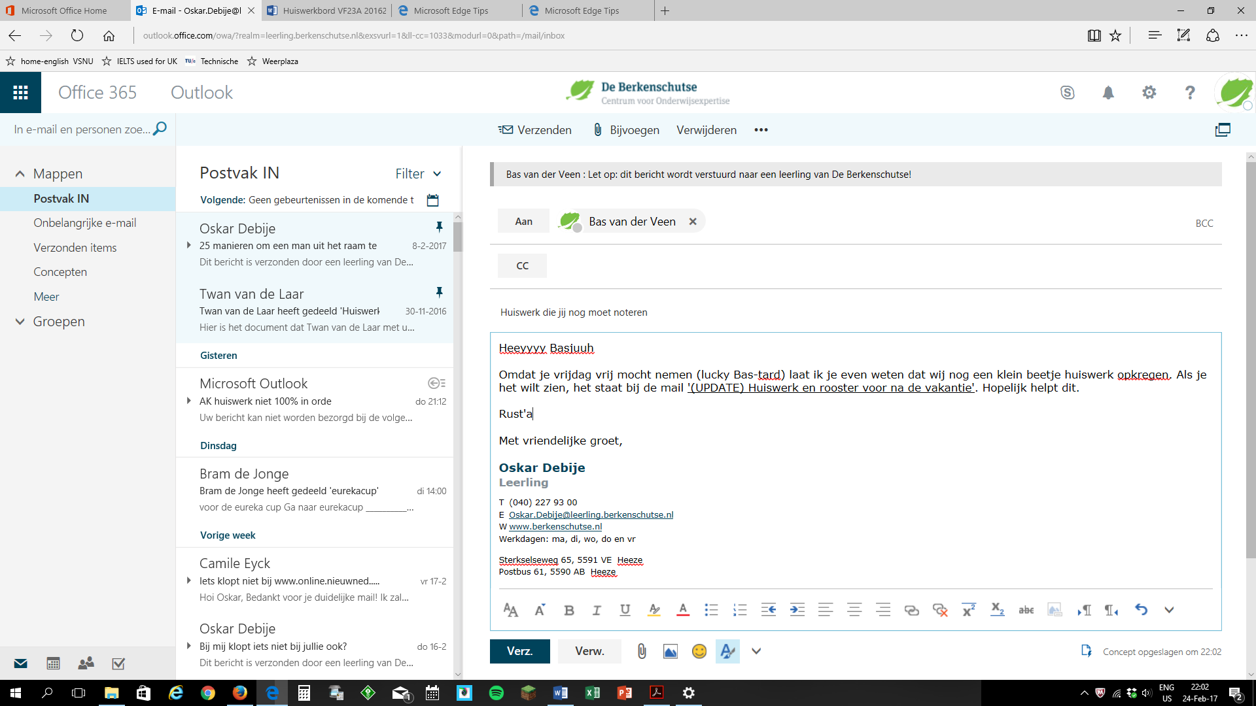Switch to Huiswerkbord VF23A browser tab
This screenshot has width=1256, height=706.
(327, 10)
